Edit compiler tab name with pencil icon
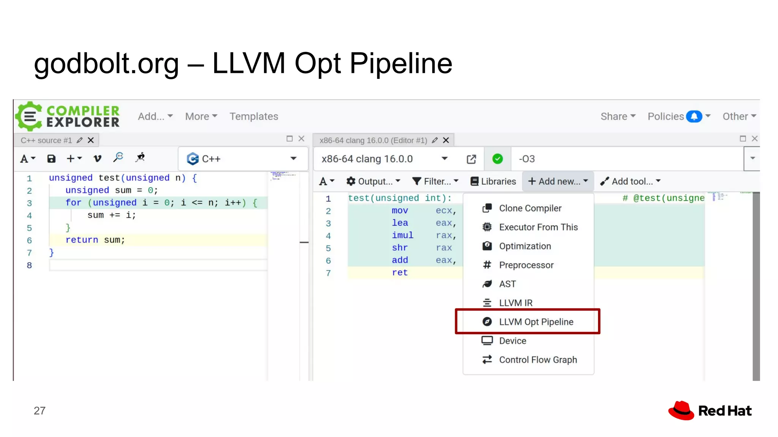The image size is (778, 437). (x=435, y=140)
